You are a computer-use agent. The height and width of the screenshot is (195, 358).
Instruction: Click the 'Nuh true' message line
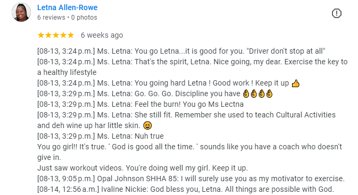pyautogui.click(x=101, y=136)
